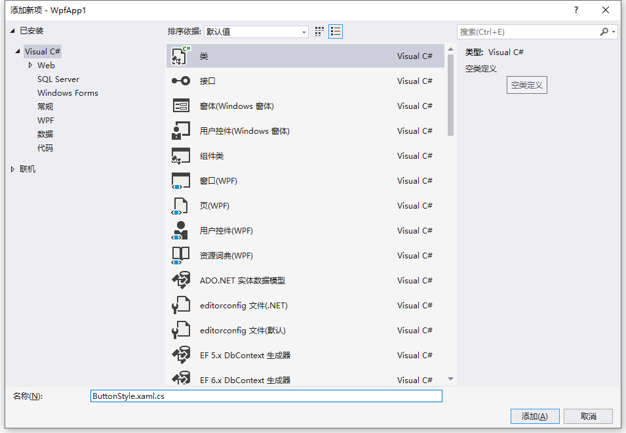
Task: Click scrollbar up arrow in template list
Action: 450,49
